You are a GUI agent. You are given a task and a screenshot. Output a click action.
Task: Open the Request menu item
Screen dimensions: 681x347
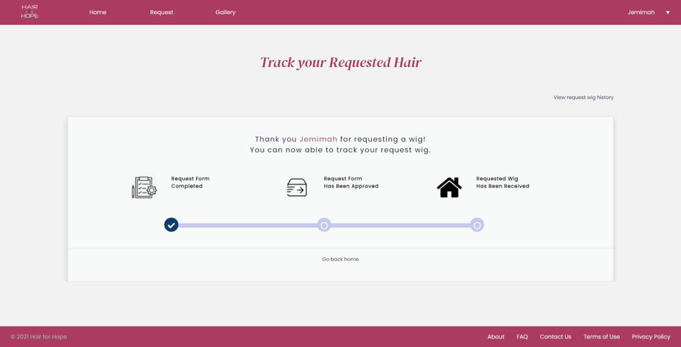pos(161,12)
